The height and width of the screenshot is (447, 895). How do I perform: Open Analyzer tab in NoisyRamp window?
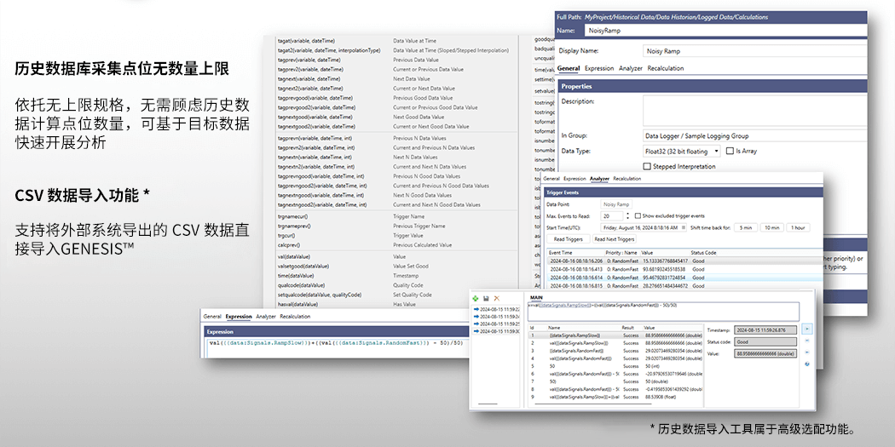(631, 68)
